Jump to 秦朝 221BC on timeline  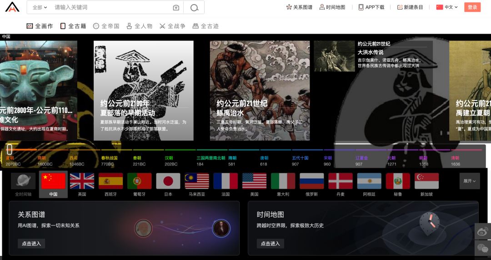pos(139,161)
